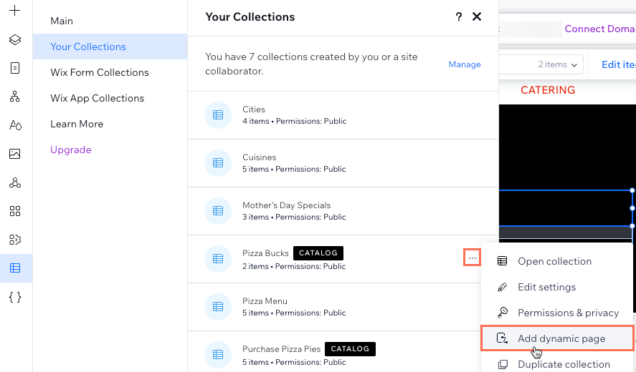The height and width of the screenshot is (372, 636).
Task: Click Connect Domain link in editor
Action: tap(600, 29)
